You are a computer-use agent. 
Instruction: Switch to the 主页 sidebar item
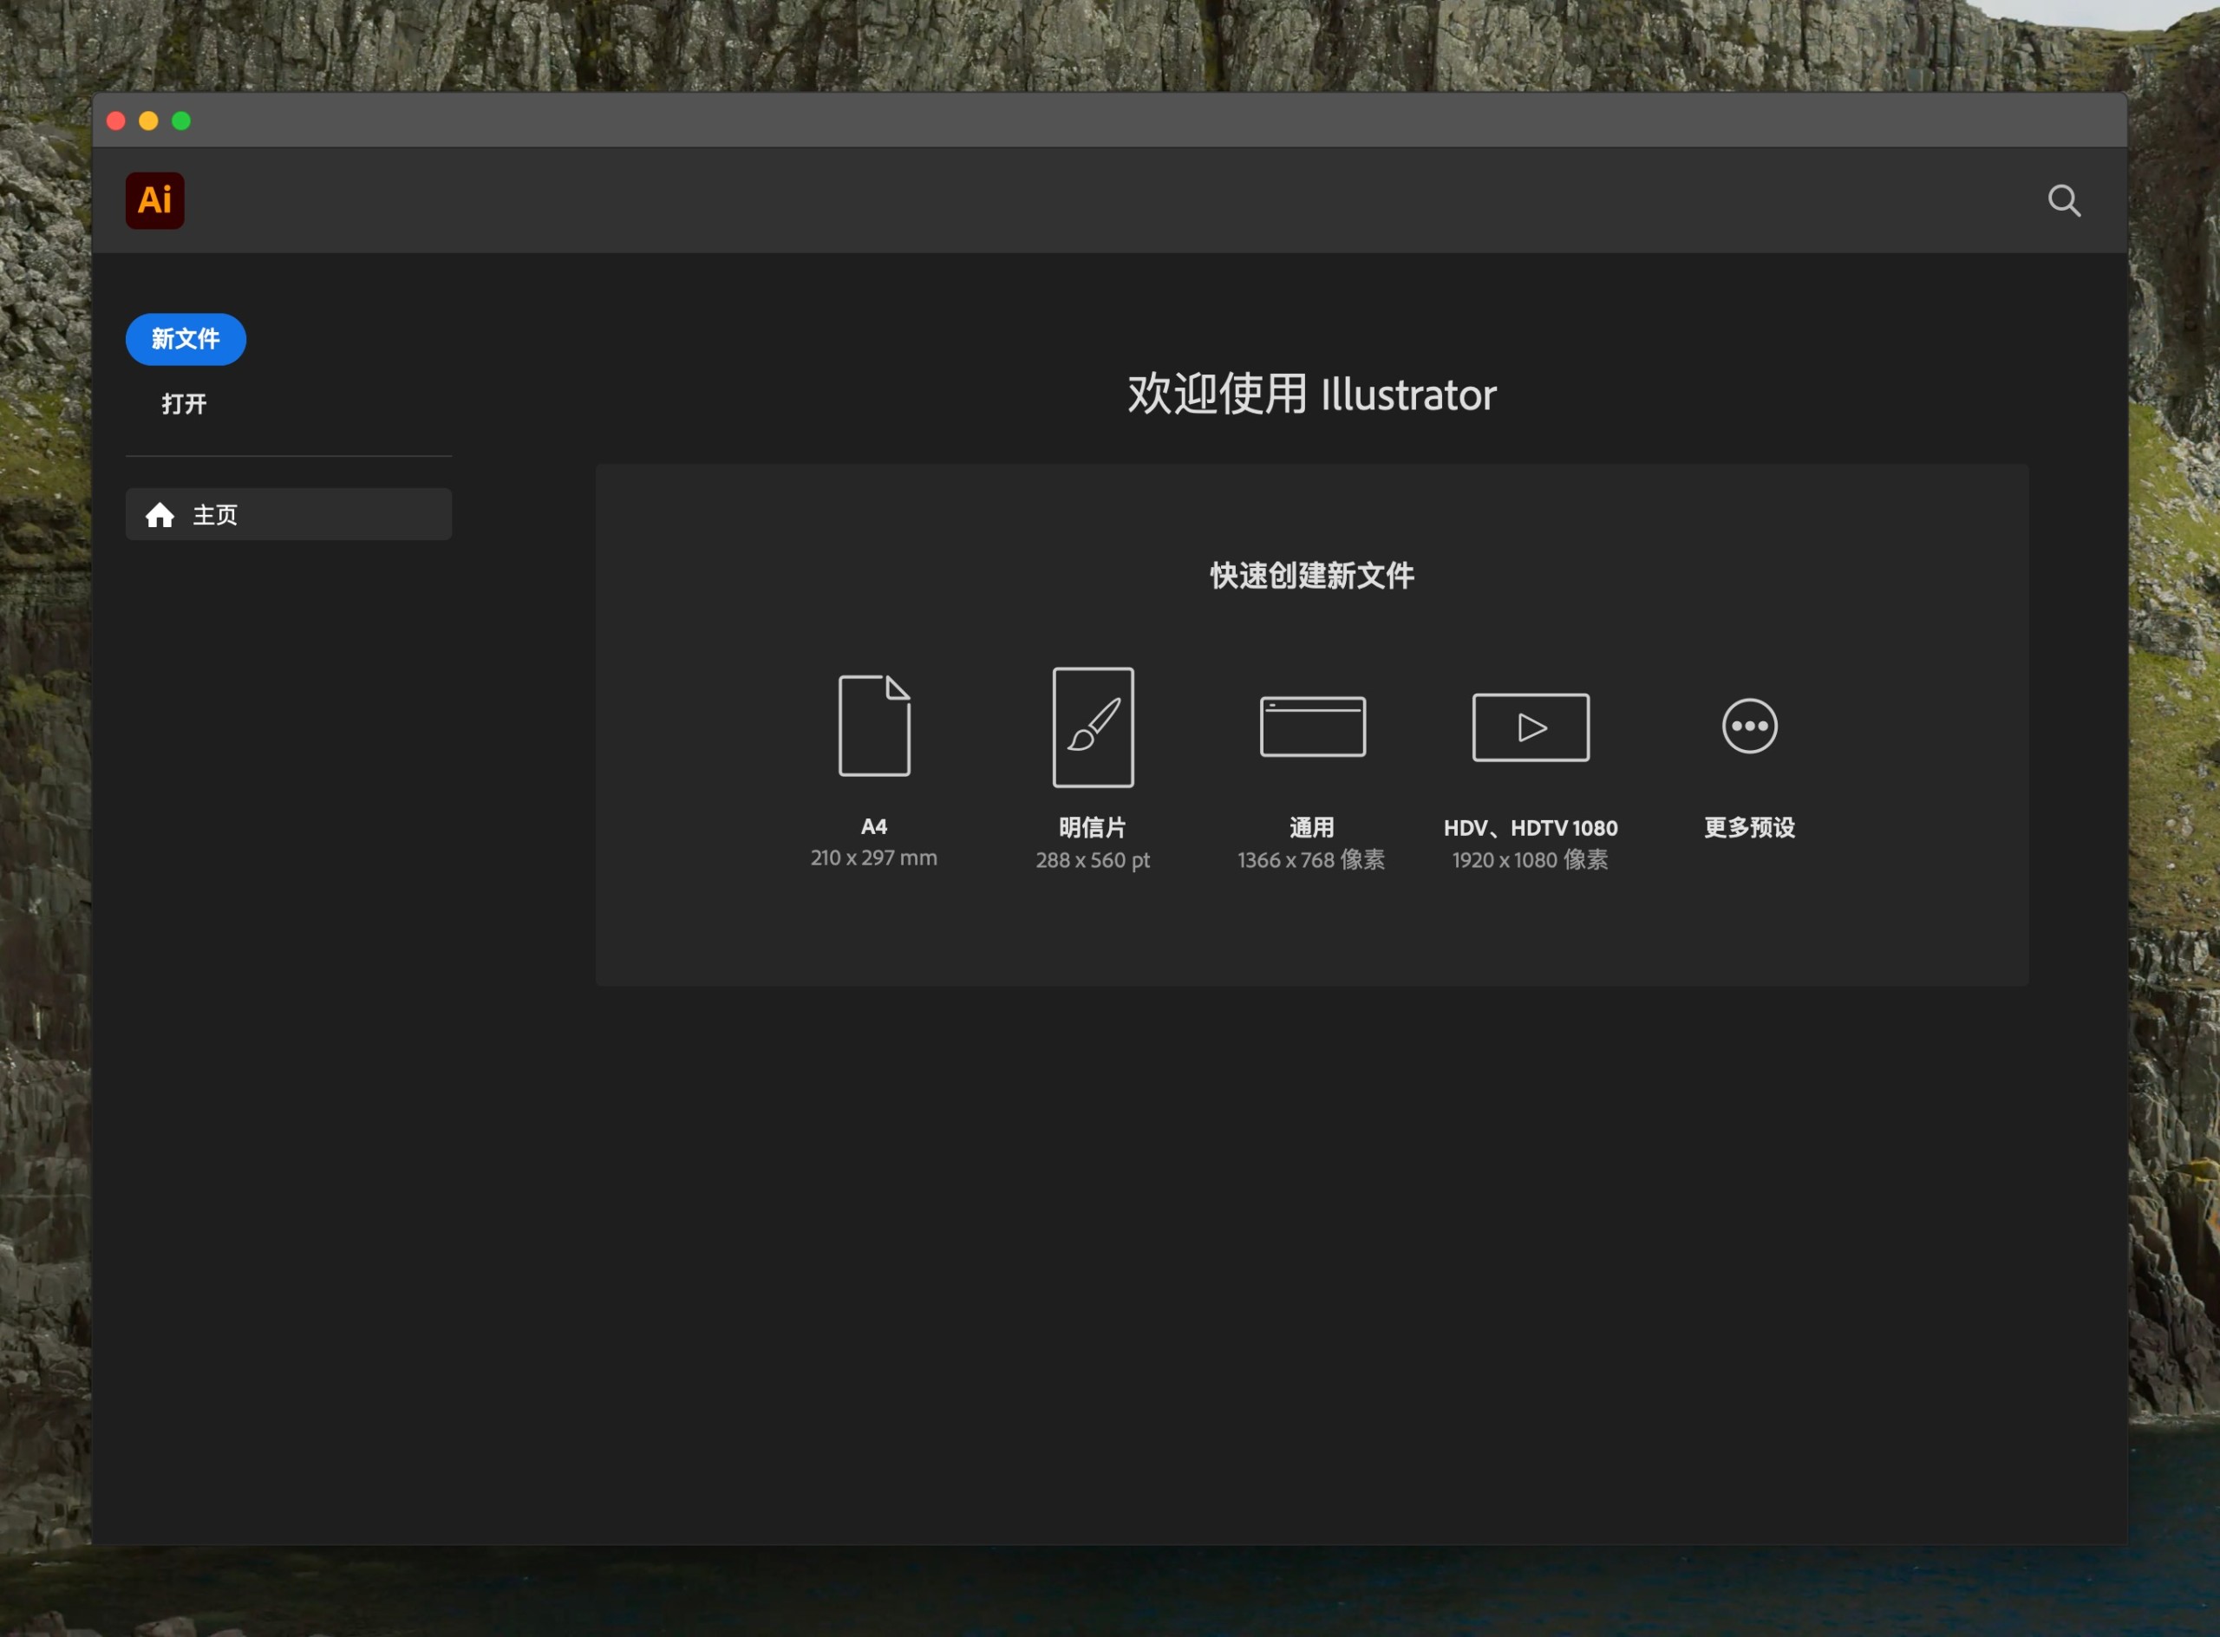[287, 514]
